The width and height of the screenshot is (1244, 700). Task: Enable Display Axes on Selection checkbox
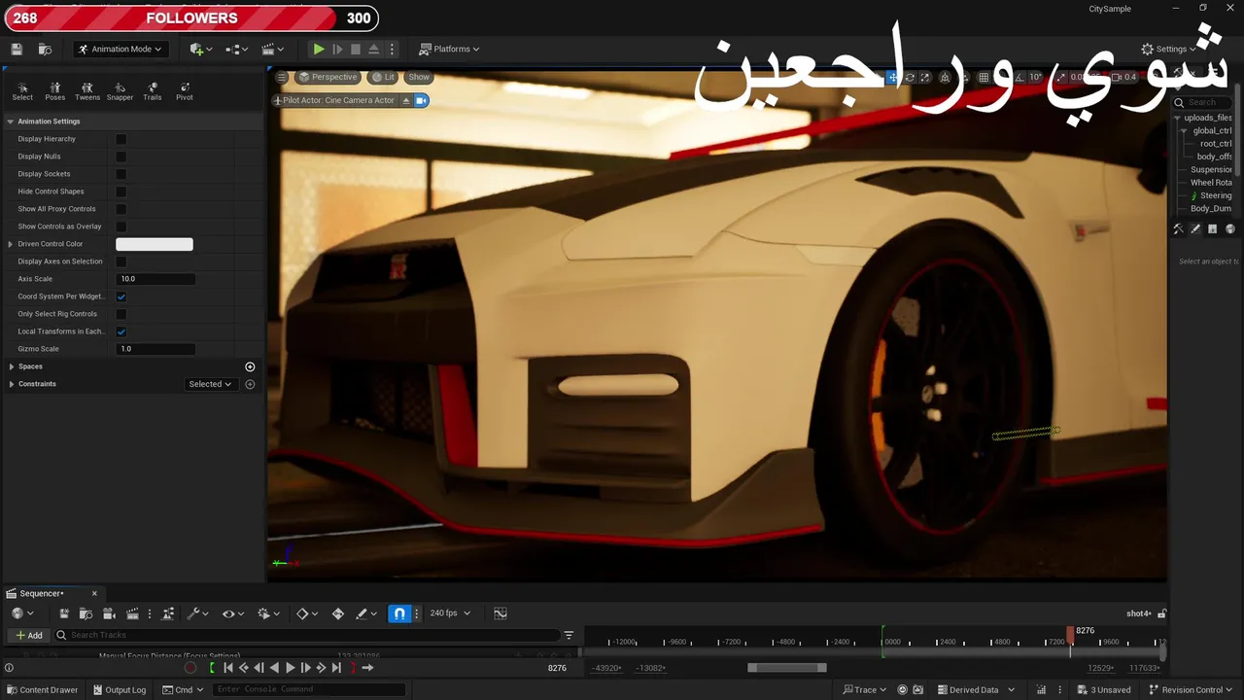tap(121, 262)
